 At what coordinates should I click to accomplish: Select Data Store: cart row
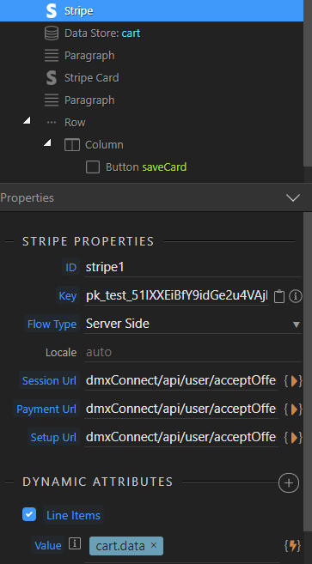(x=151, y=33)
